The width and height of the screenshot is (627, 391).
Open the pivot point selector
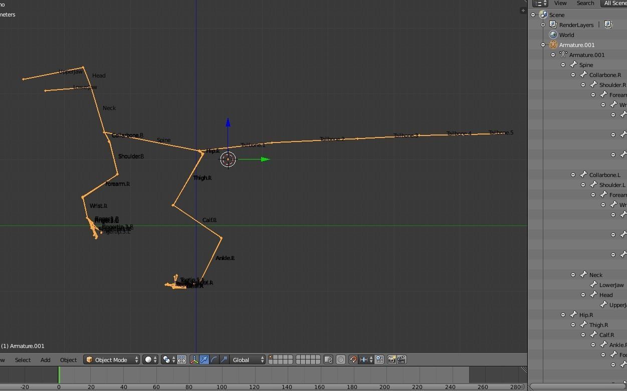click(169, 359)
